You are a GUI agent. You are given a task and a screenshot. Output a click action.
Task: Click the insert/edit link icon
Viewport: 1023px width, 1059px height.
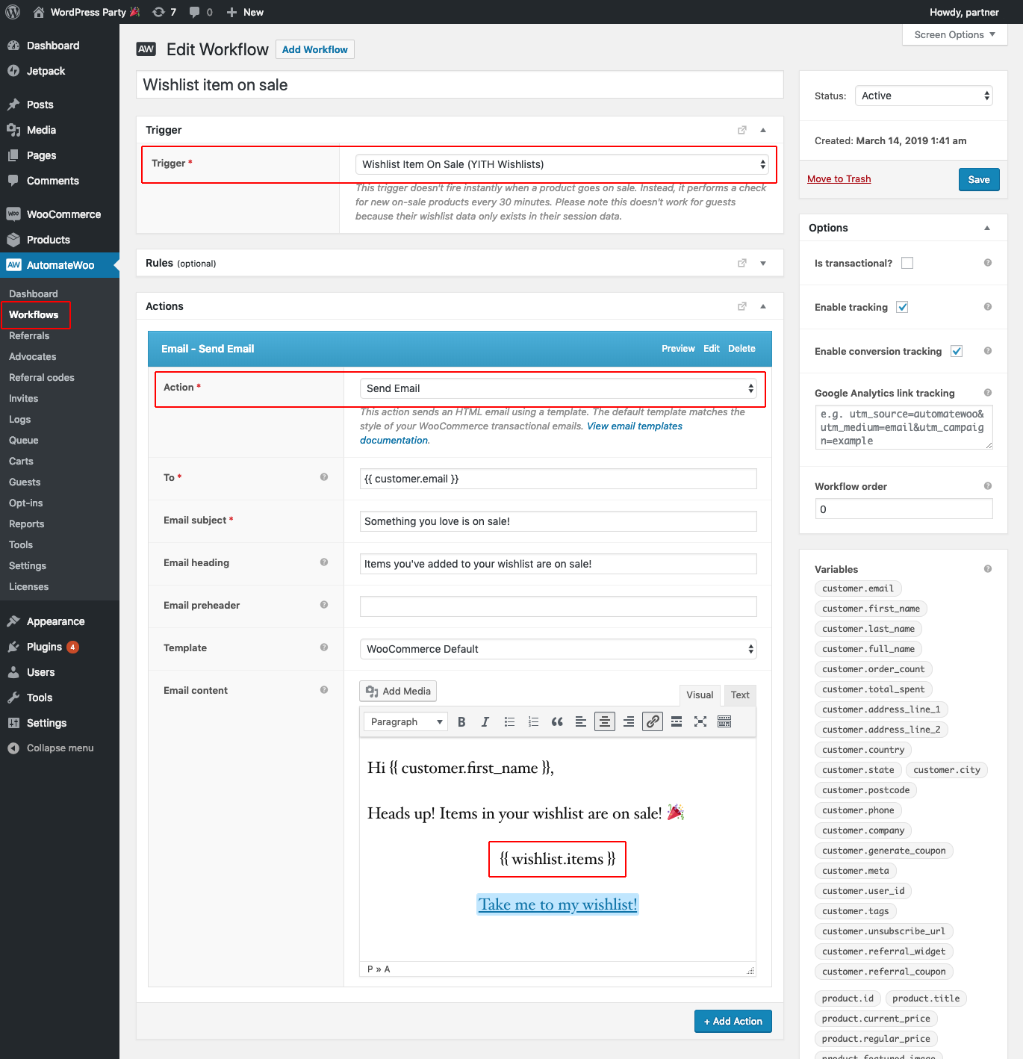point(653,721)
